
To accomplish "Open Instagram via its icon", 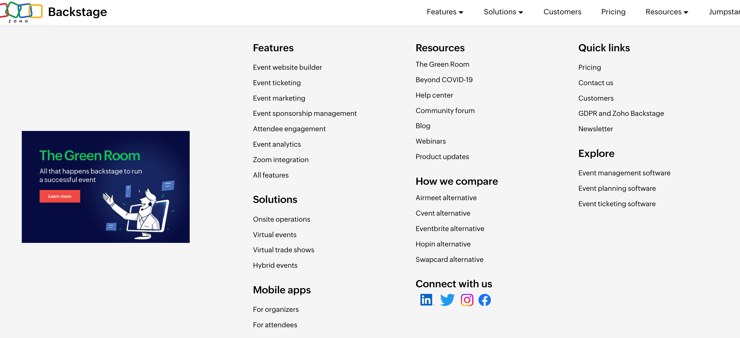I will click(x=467, y=300).
